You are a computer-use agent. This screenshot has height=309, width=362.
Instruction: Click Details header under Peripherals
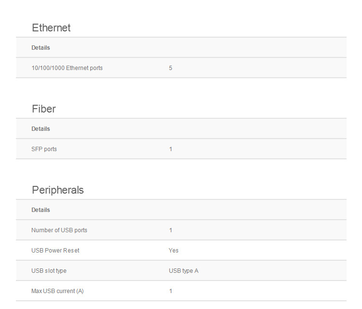(x=41, y=210)
